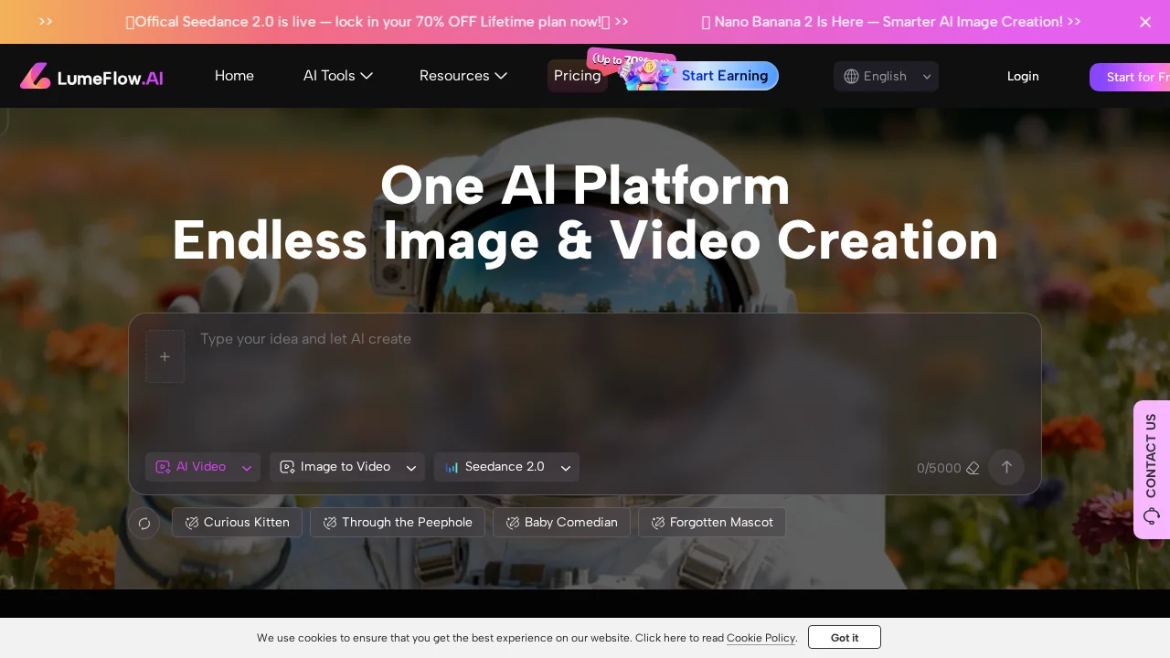Expand the Image to Video dropdown
The height and width of the screenshot is (658, 1170).
click(x=410, y=467)
